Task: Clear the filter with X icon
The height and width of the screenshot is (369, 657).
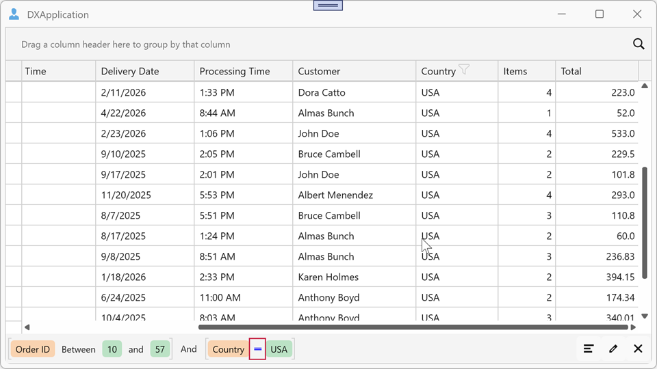Action: click(638, 348)
